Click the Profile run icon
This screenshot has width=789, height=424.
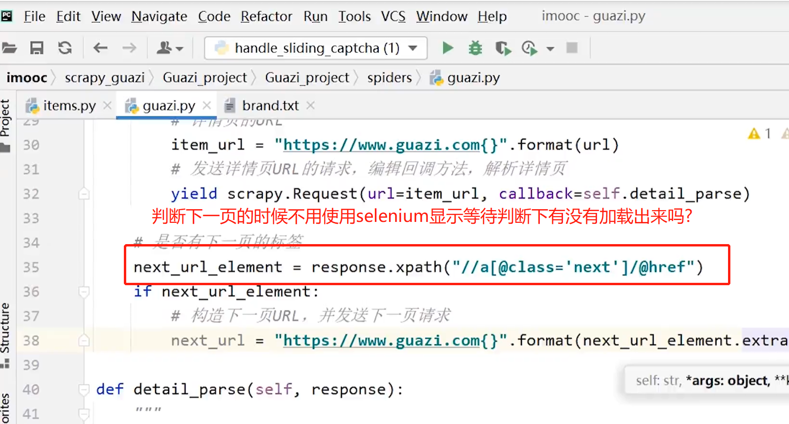point(529,48)
